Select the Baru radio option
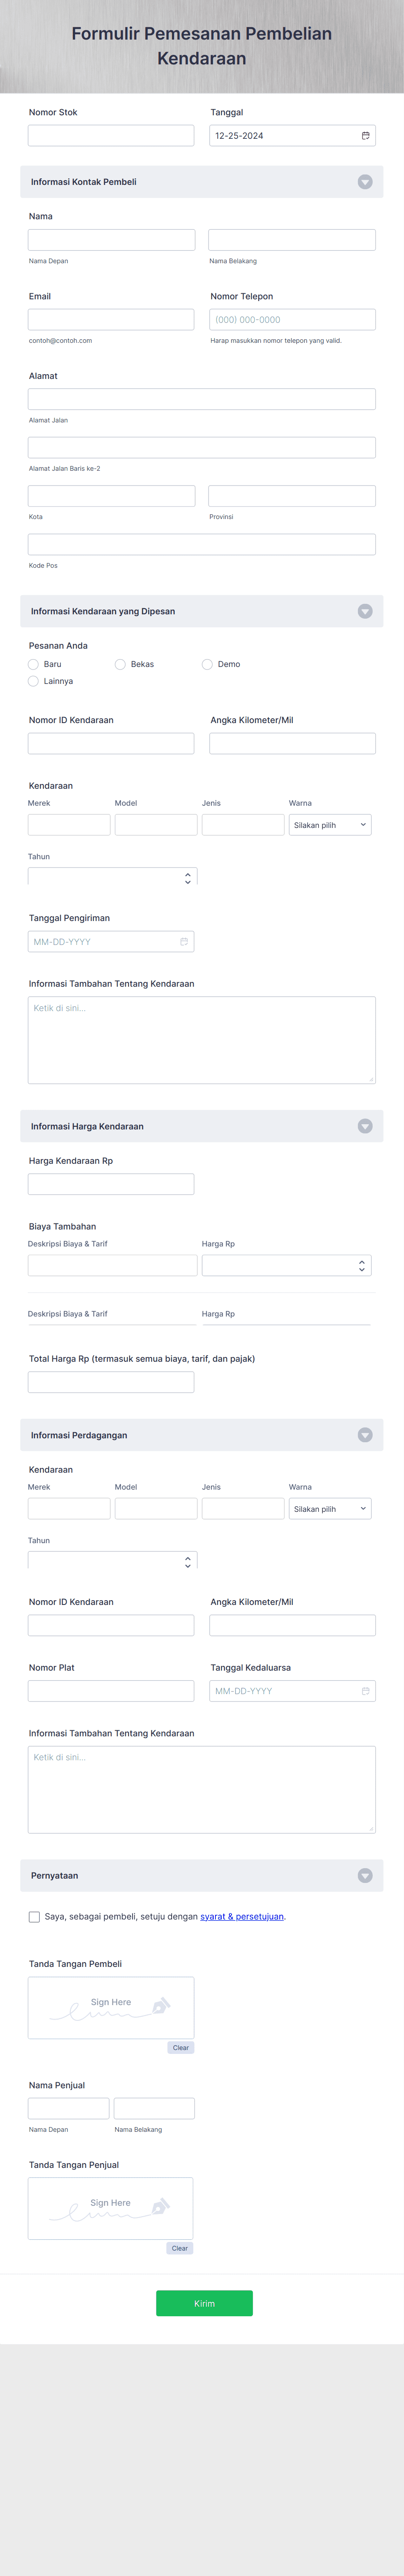This screenshot has height=2576, width=404. click(x=34, y=664)
